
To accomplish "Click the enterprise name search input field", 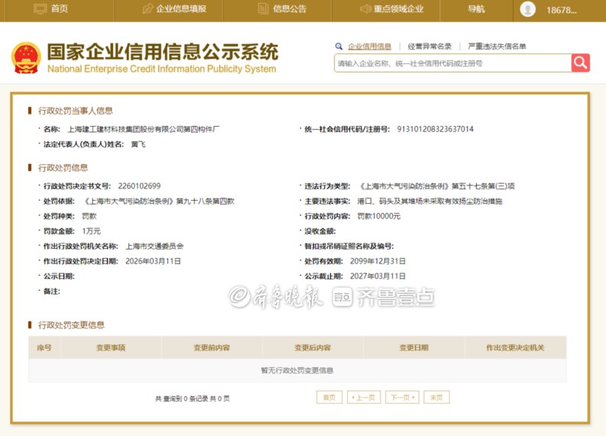I will tap(452, 63).
